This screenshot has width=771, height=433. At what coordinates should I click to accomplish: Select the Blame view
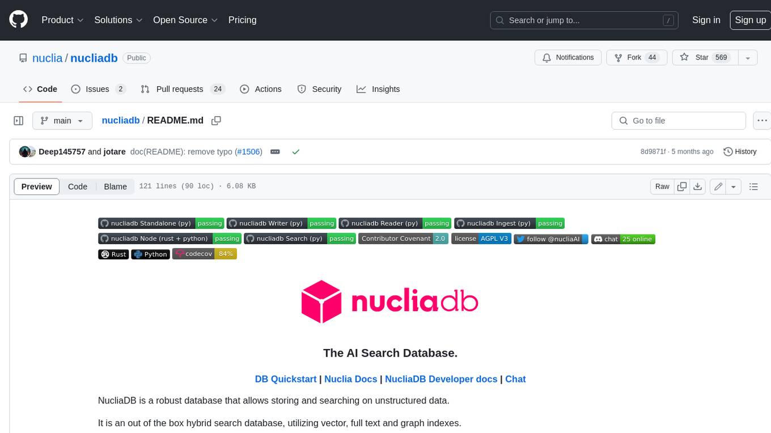point(115,186)
